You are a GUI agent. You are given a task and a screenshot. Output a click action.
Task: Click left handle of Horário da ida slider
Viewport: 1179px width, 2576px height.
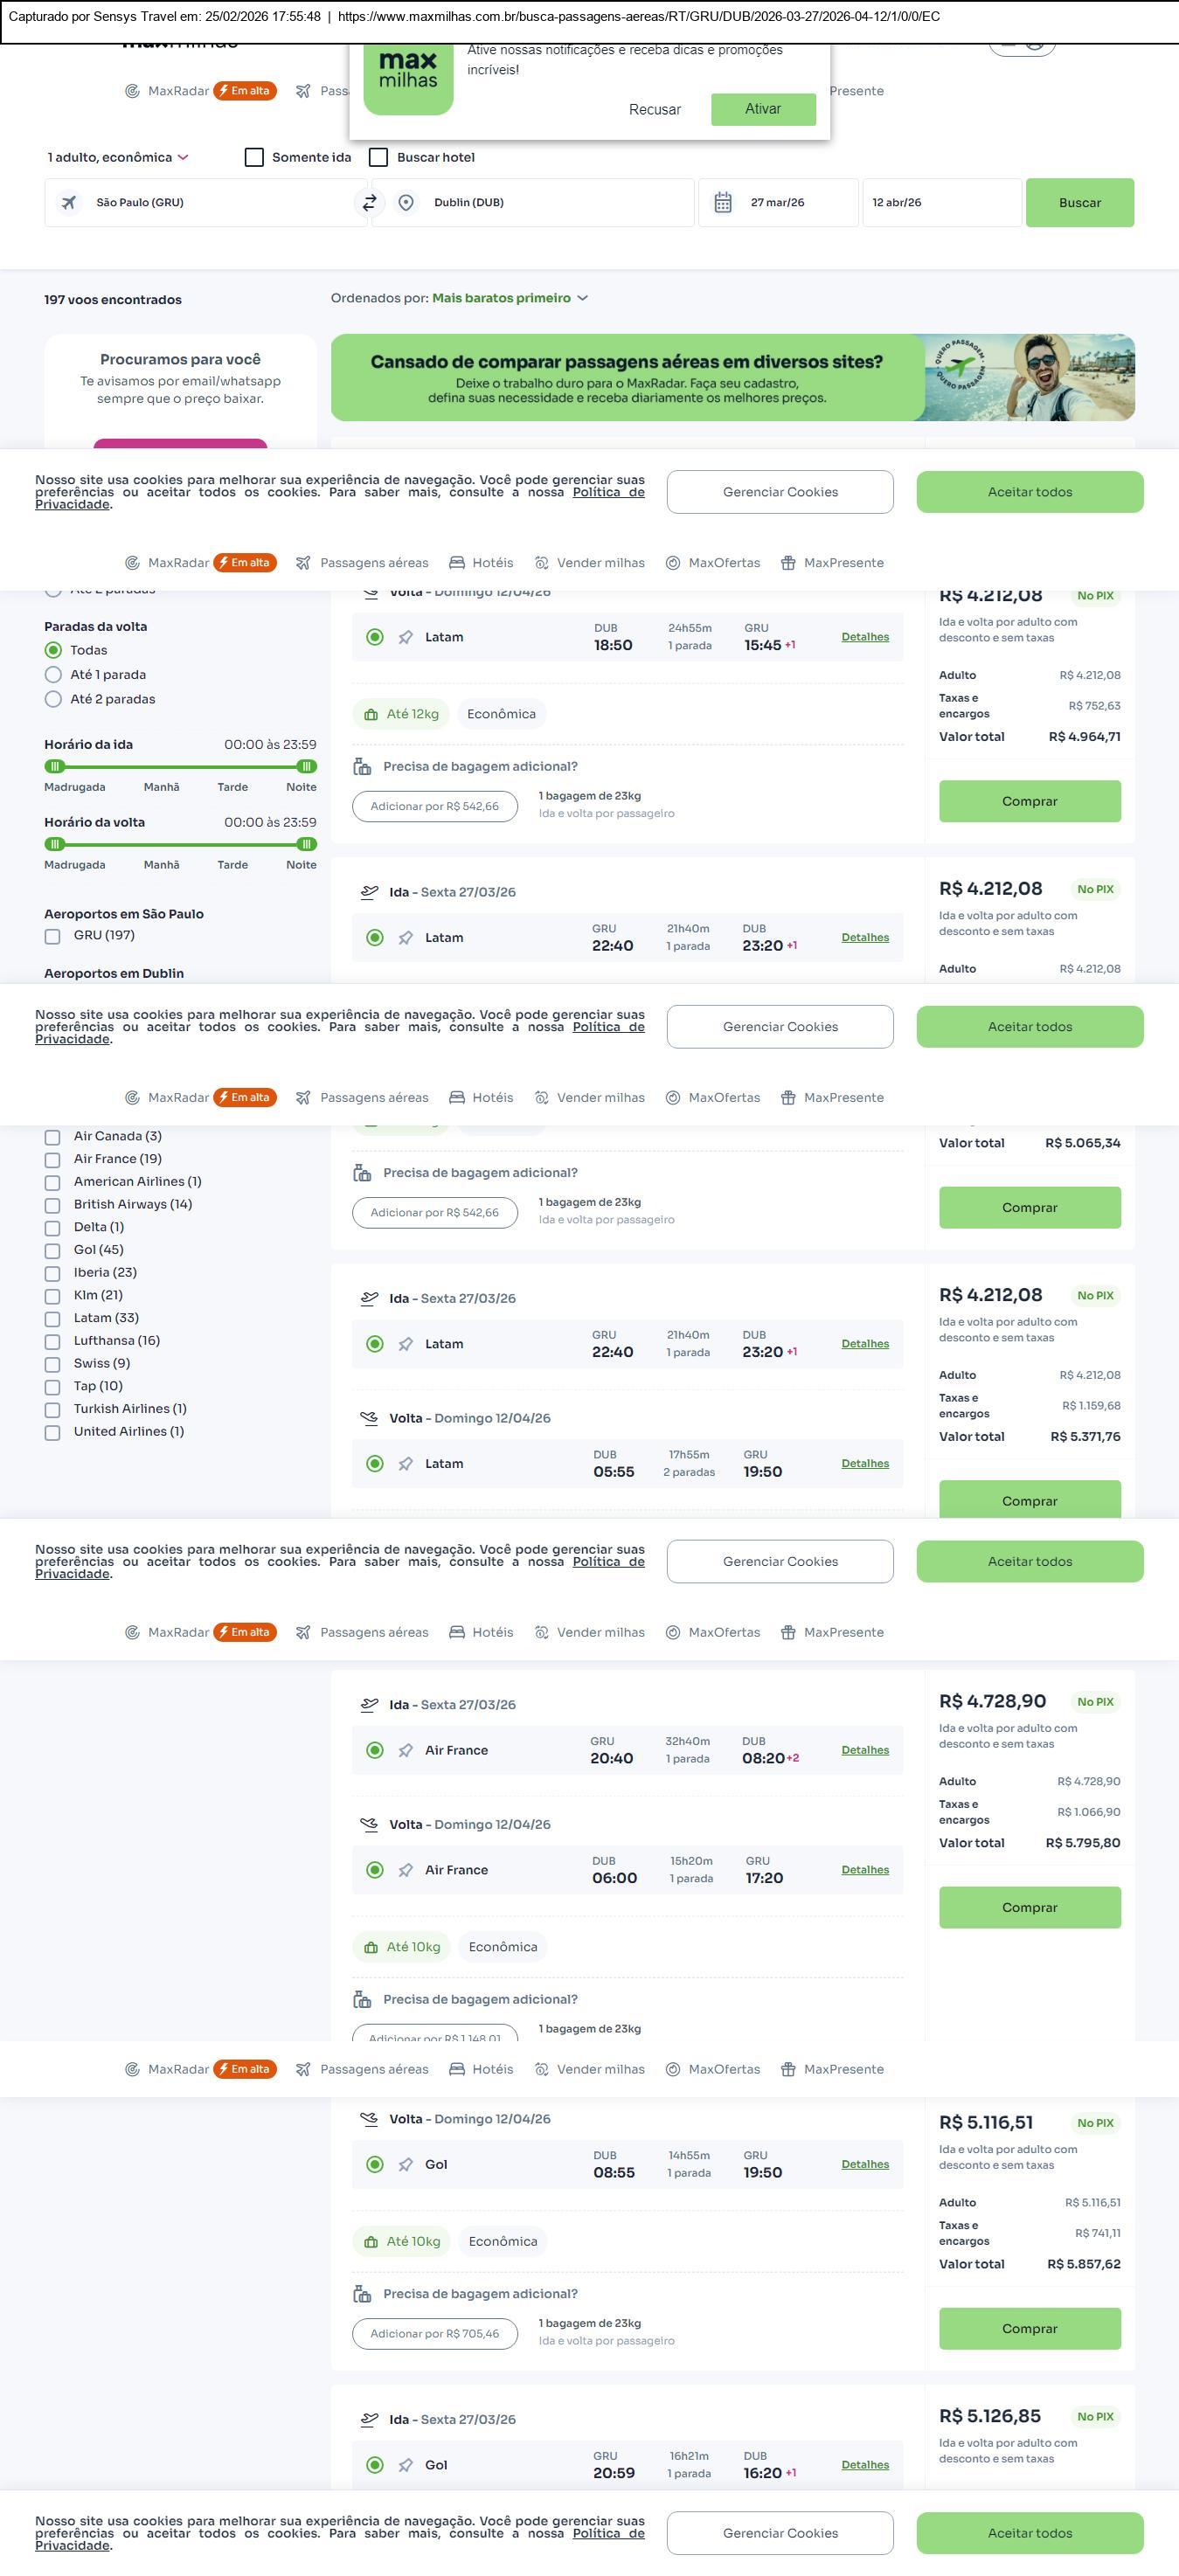coord(55,767)
